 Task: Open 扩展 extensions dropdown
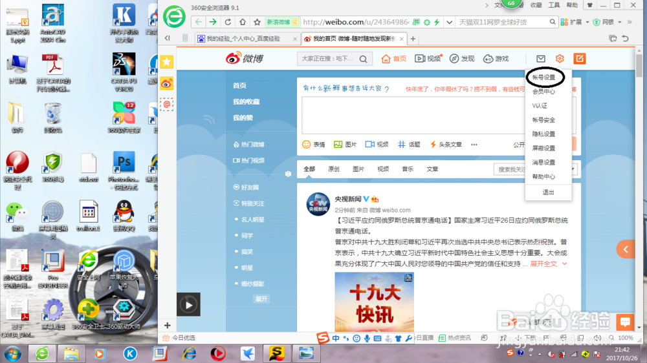click(x=575, y=22)
